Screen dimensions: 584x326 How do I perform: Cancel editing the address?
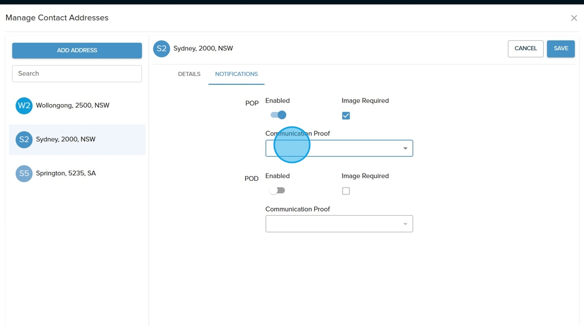[x=525, y=48]
